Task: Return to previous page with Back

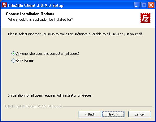Action: 90,114
